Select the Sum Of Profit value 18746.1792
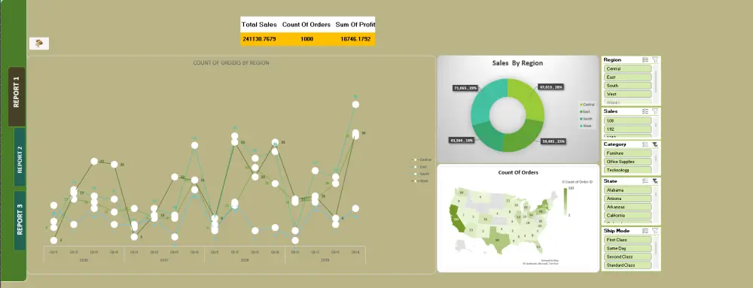The image size is (753, 288). click(x=355, y=39)
